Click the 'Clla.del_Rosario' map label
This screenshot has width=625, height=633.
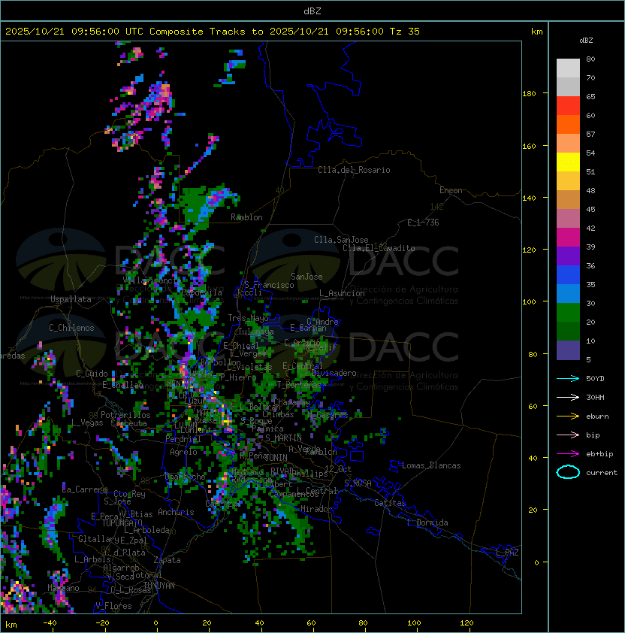[x=354, y=170]
